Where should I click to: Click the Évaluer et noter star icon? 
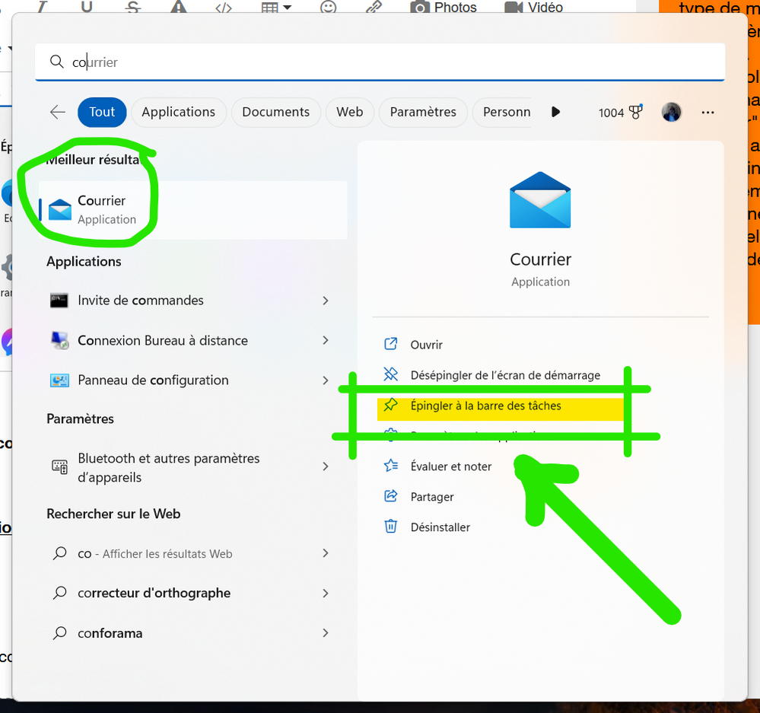click(x=391, y=466)
